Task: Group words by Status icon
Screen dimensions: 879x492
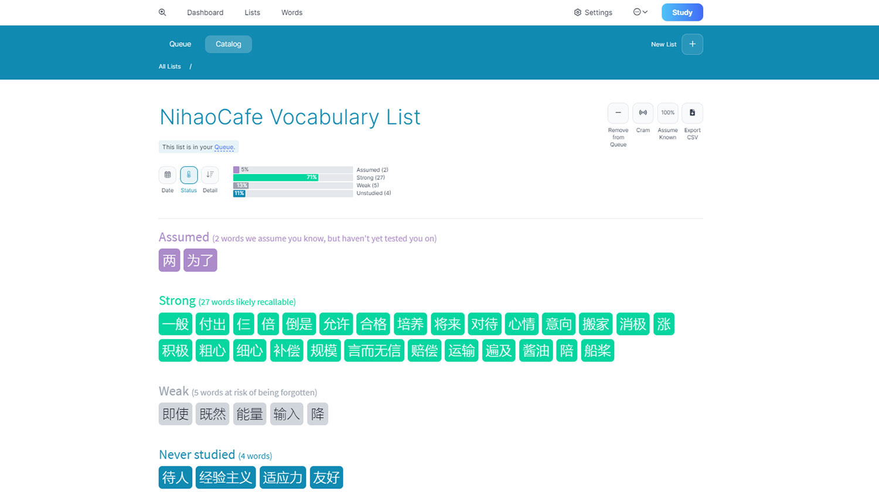Action: tap(189, 175)
